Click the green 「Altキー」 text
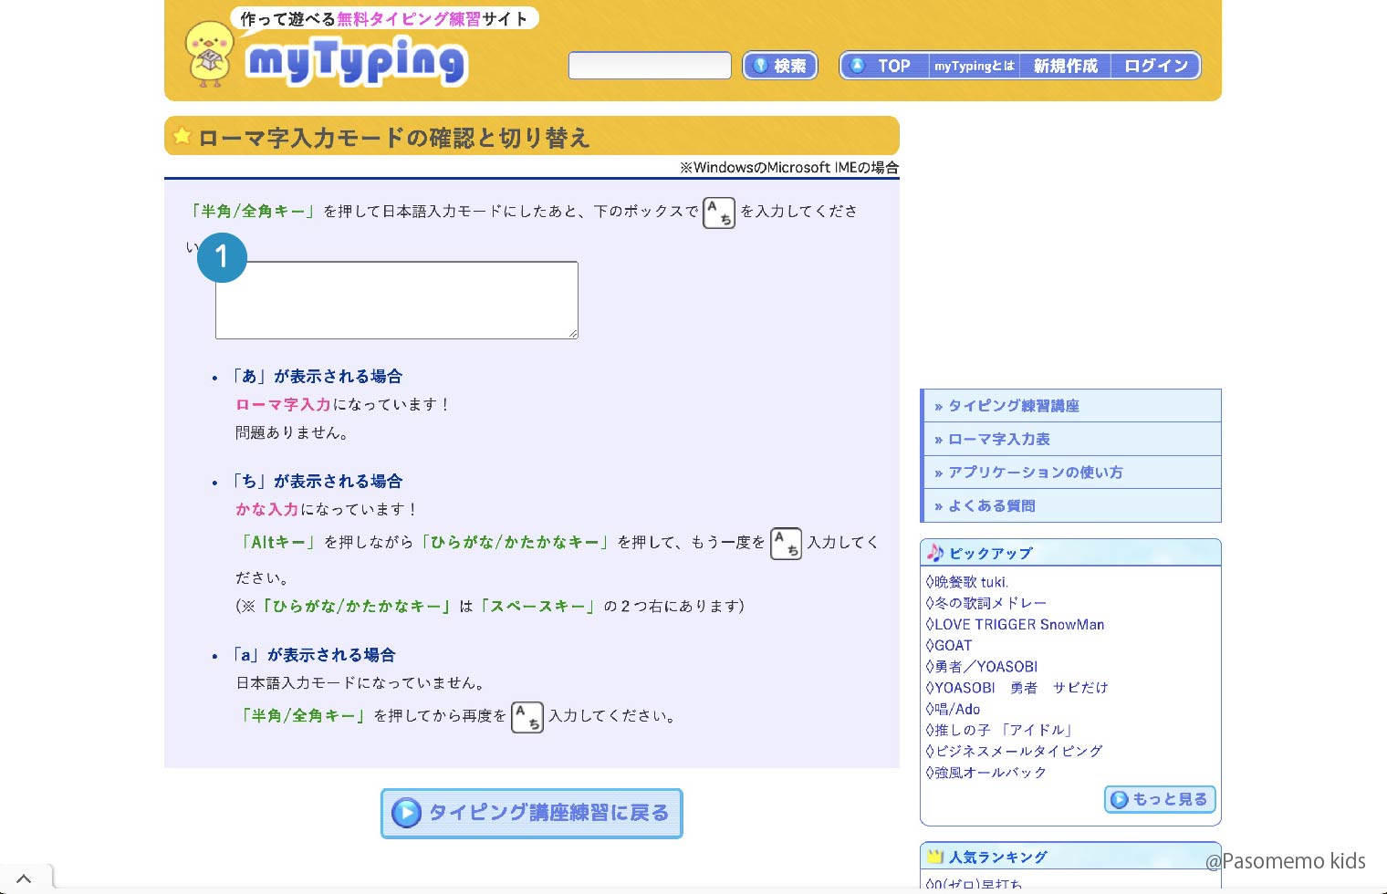The width and height of the screenshot is (1387, 894). pyautogui.click(x=277, y=542)
